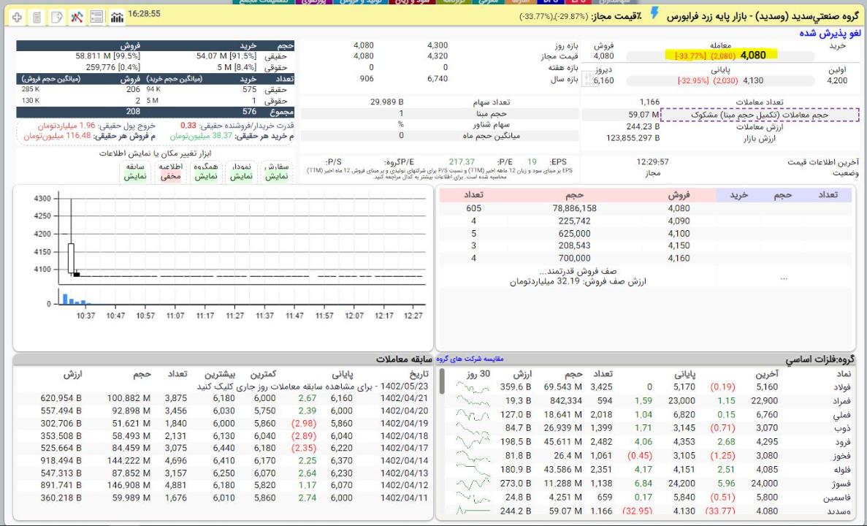Screen dimensions: 867x526
Task: Click the blue lightning bolt icon
Action: (654, 14)
